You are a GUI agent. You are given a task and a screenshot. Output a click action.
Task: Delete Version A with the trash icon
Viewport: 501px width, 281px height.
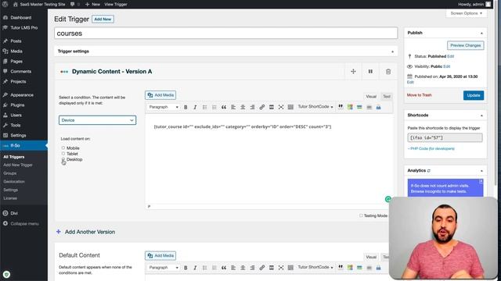388,71
